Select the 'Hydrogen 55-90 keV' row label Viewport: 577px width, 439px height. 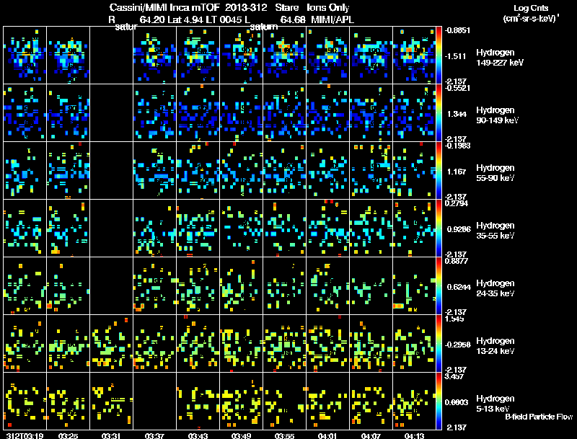495,173
